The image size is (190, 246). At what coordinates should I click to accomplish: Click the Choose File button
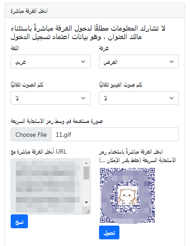31,135
